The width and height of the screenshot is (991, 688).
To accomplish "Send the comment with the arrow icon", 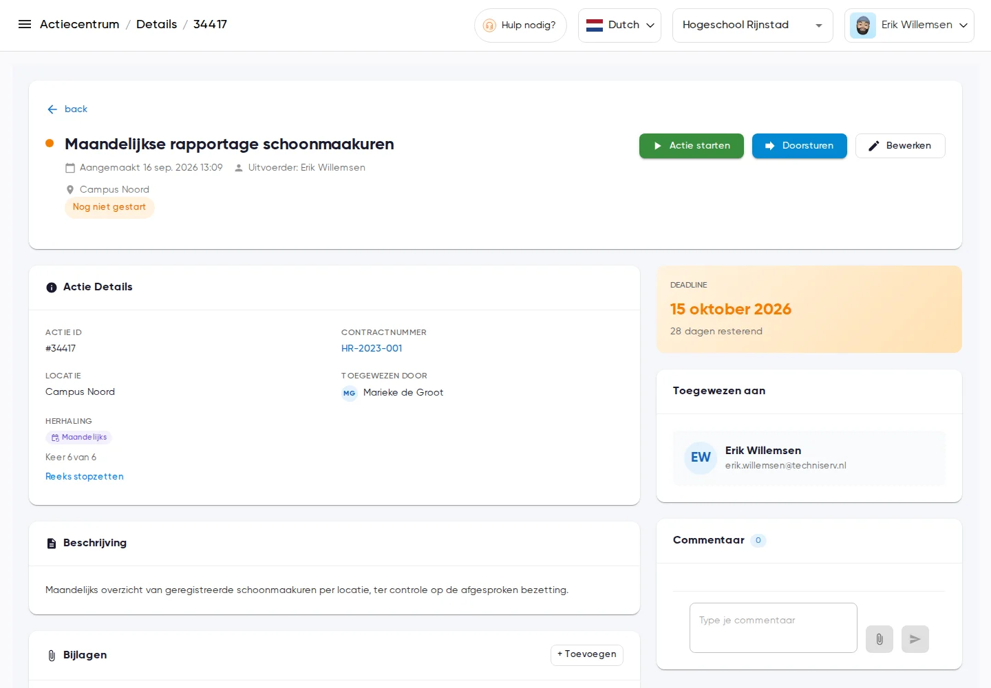I will pos(915,639).
